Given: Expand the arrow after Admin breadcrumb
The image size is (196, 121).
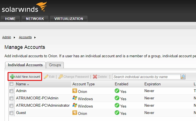Looking at the screenshot, I should click(x=14, y=37).
